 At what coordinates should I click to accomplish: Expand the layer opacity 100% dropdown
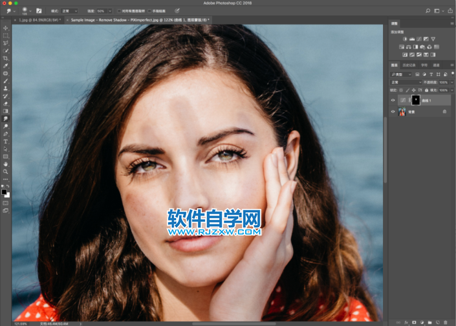click(451, 82)
